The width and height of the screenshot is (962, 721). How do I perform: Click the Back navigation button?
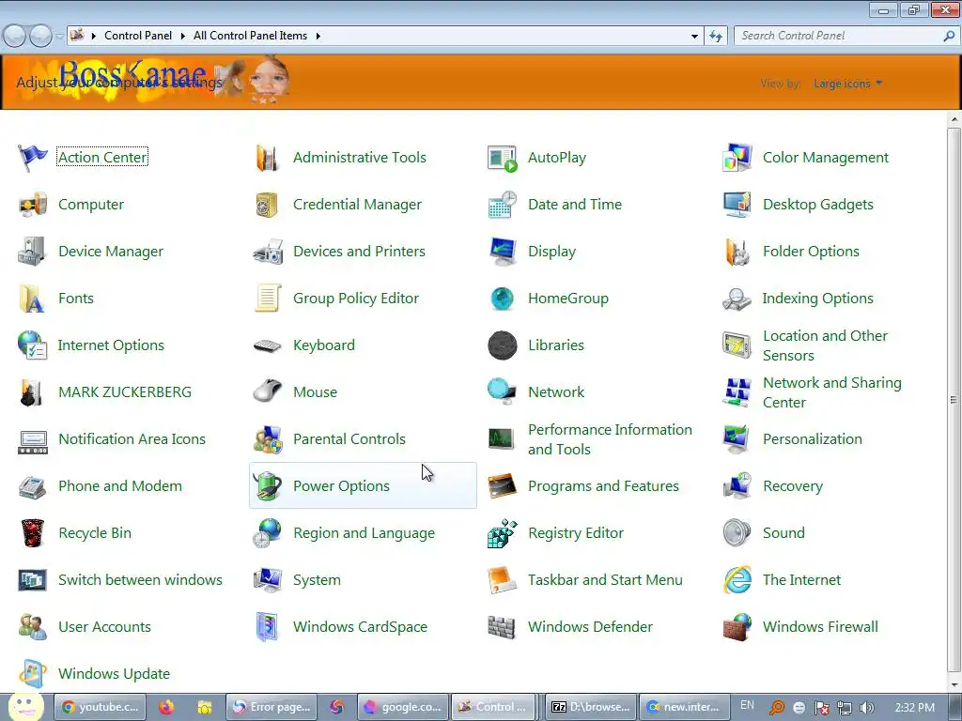[x=15, y=37]
